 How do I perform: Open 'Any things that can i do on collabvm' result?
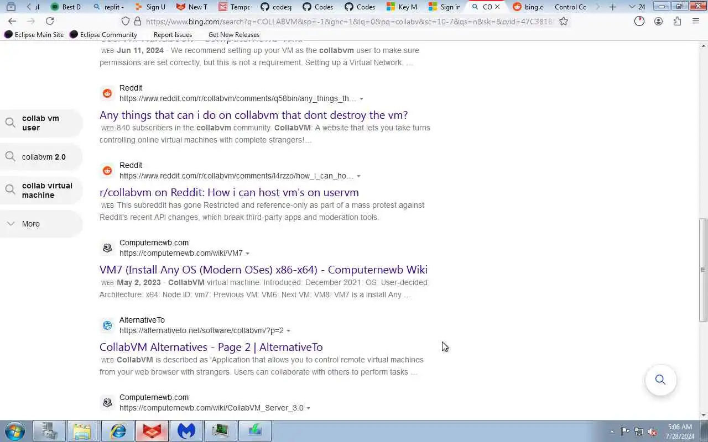(253, 115)
